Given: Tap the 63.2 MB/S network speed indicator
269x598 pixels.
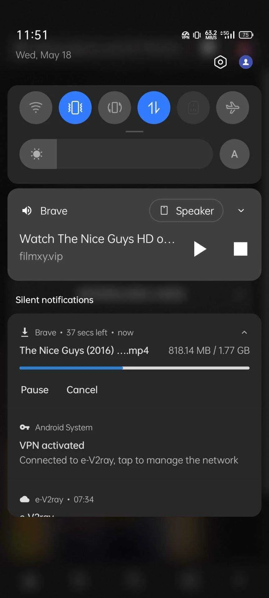Looking at the screenshot, I should click(211, 35).
